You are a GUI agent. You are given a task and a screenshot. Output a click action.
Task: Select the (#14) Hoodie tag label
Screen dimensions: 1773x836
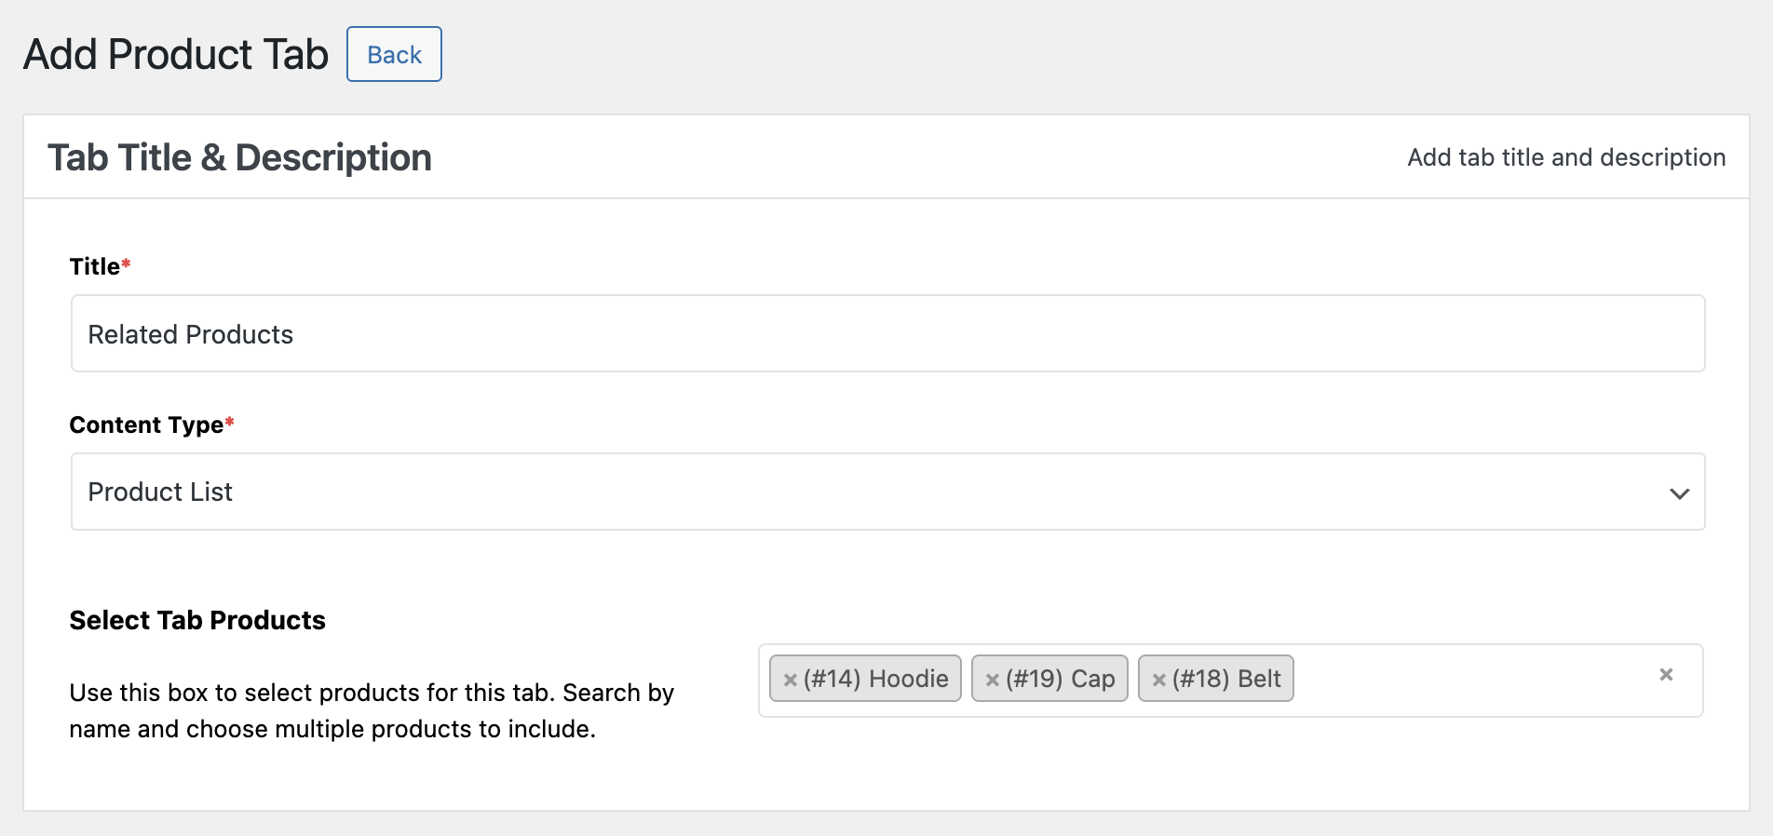pyautogui.click(x=875, y=679)
